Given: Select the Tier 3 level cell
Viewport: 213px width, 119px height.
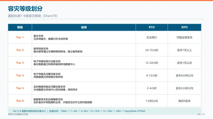Looking at the screenshot, I should coord(20,63).
